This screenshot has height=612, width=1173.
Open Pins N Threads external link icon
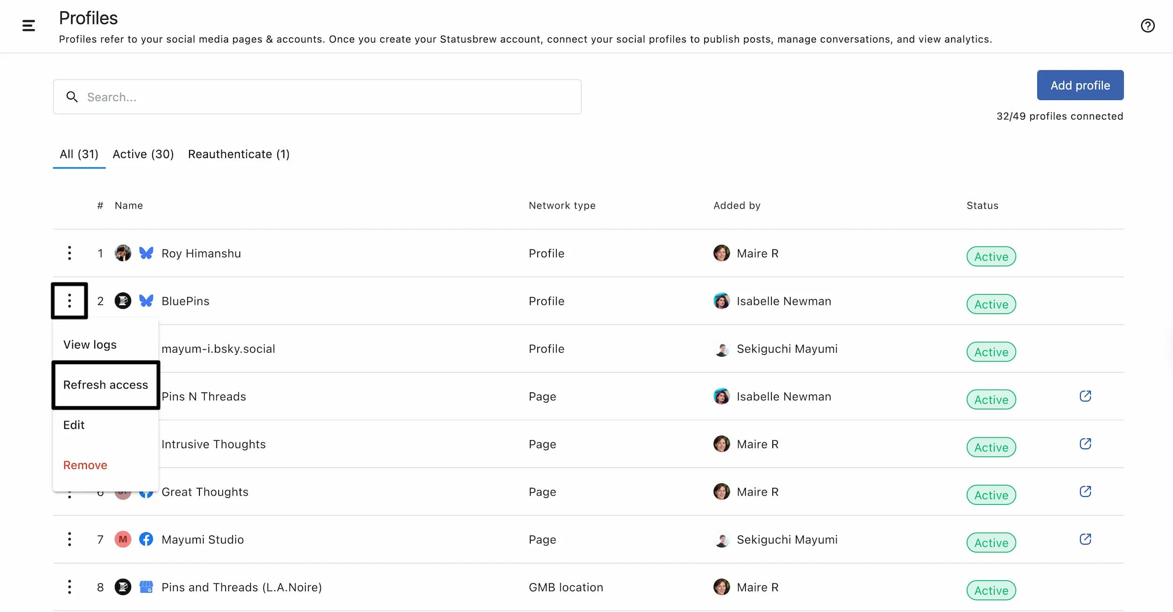pyautogui.click(x=1085, y=396)
